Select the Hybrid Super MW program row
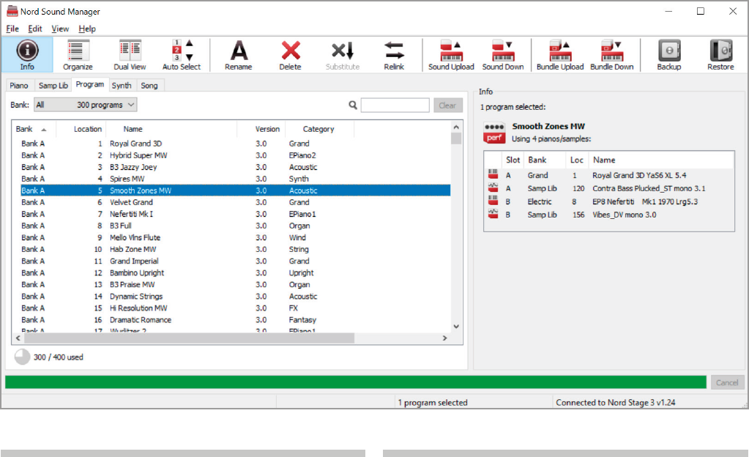This screenshot has height=457, width=749. coord(235,155)
